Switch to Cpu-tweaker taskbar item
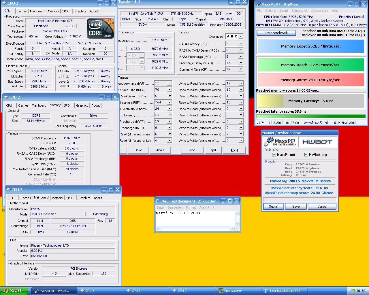Screen dimensions: 369x295 coord(238,291)
